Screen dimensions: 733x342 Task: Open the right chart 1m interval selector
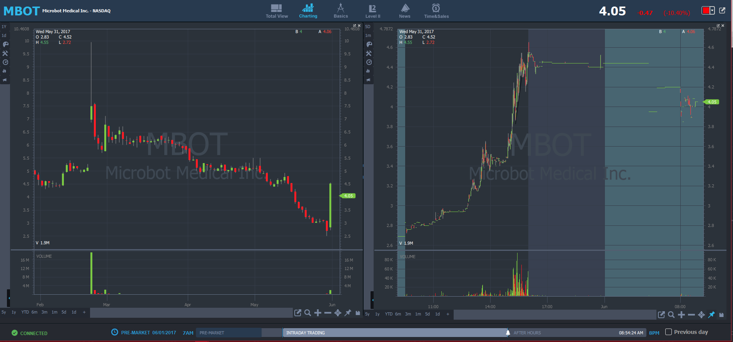[x=368, y=35]
